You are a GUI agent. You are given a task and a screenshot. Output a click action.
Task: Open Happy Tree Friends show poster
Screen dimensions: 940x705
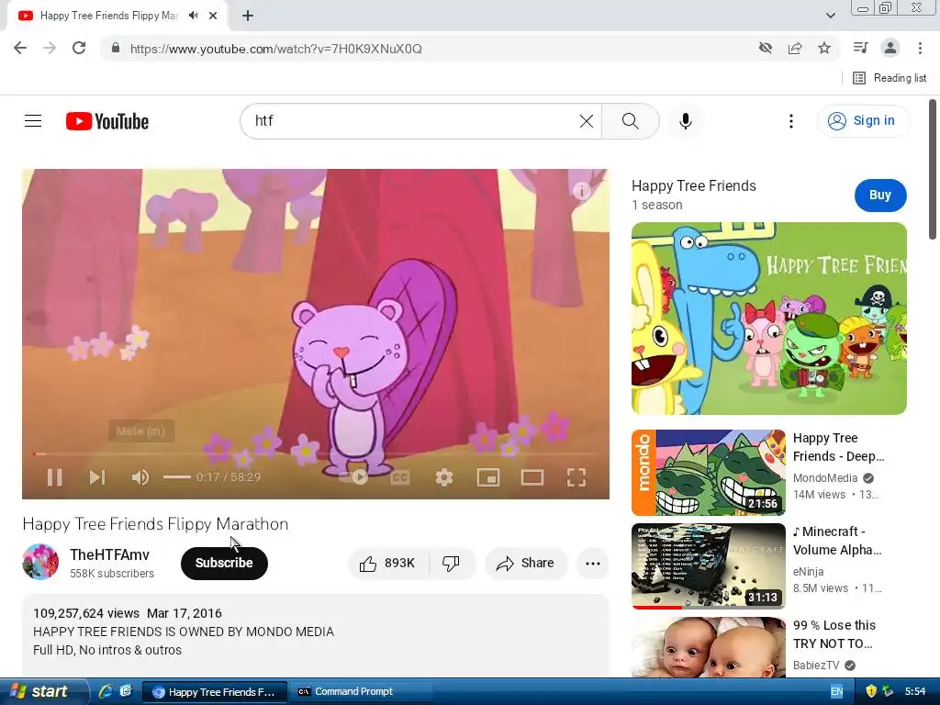coord(769,319)
